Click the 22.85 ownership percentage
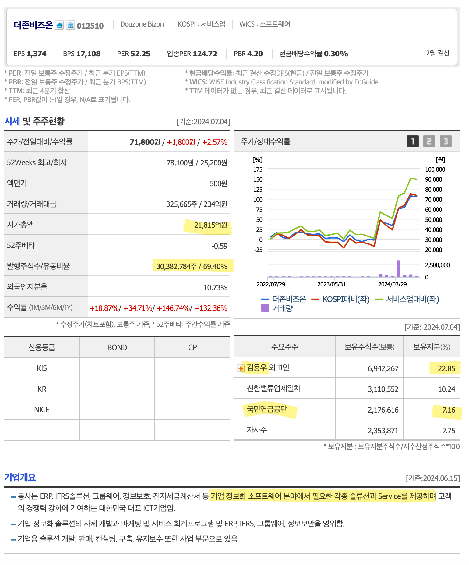469x565 pixels. click(x=446, y=368)
